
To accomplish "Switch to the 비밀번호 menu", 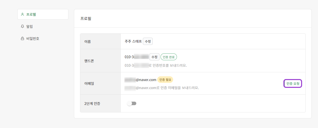I will (x=33, y=38).
